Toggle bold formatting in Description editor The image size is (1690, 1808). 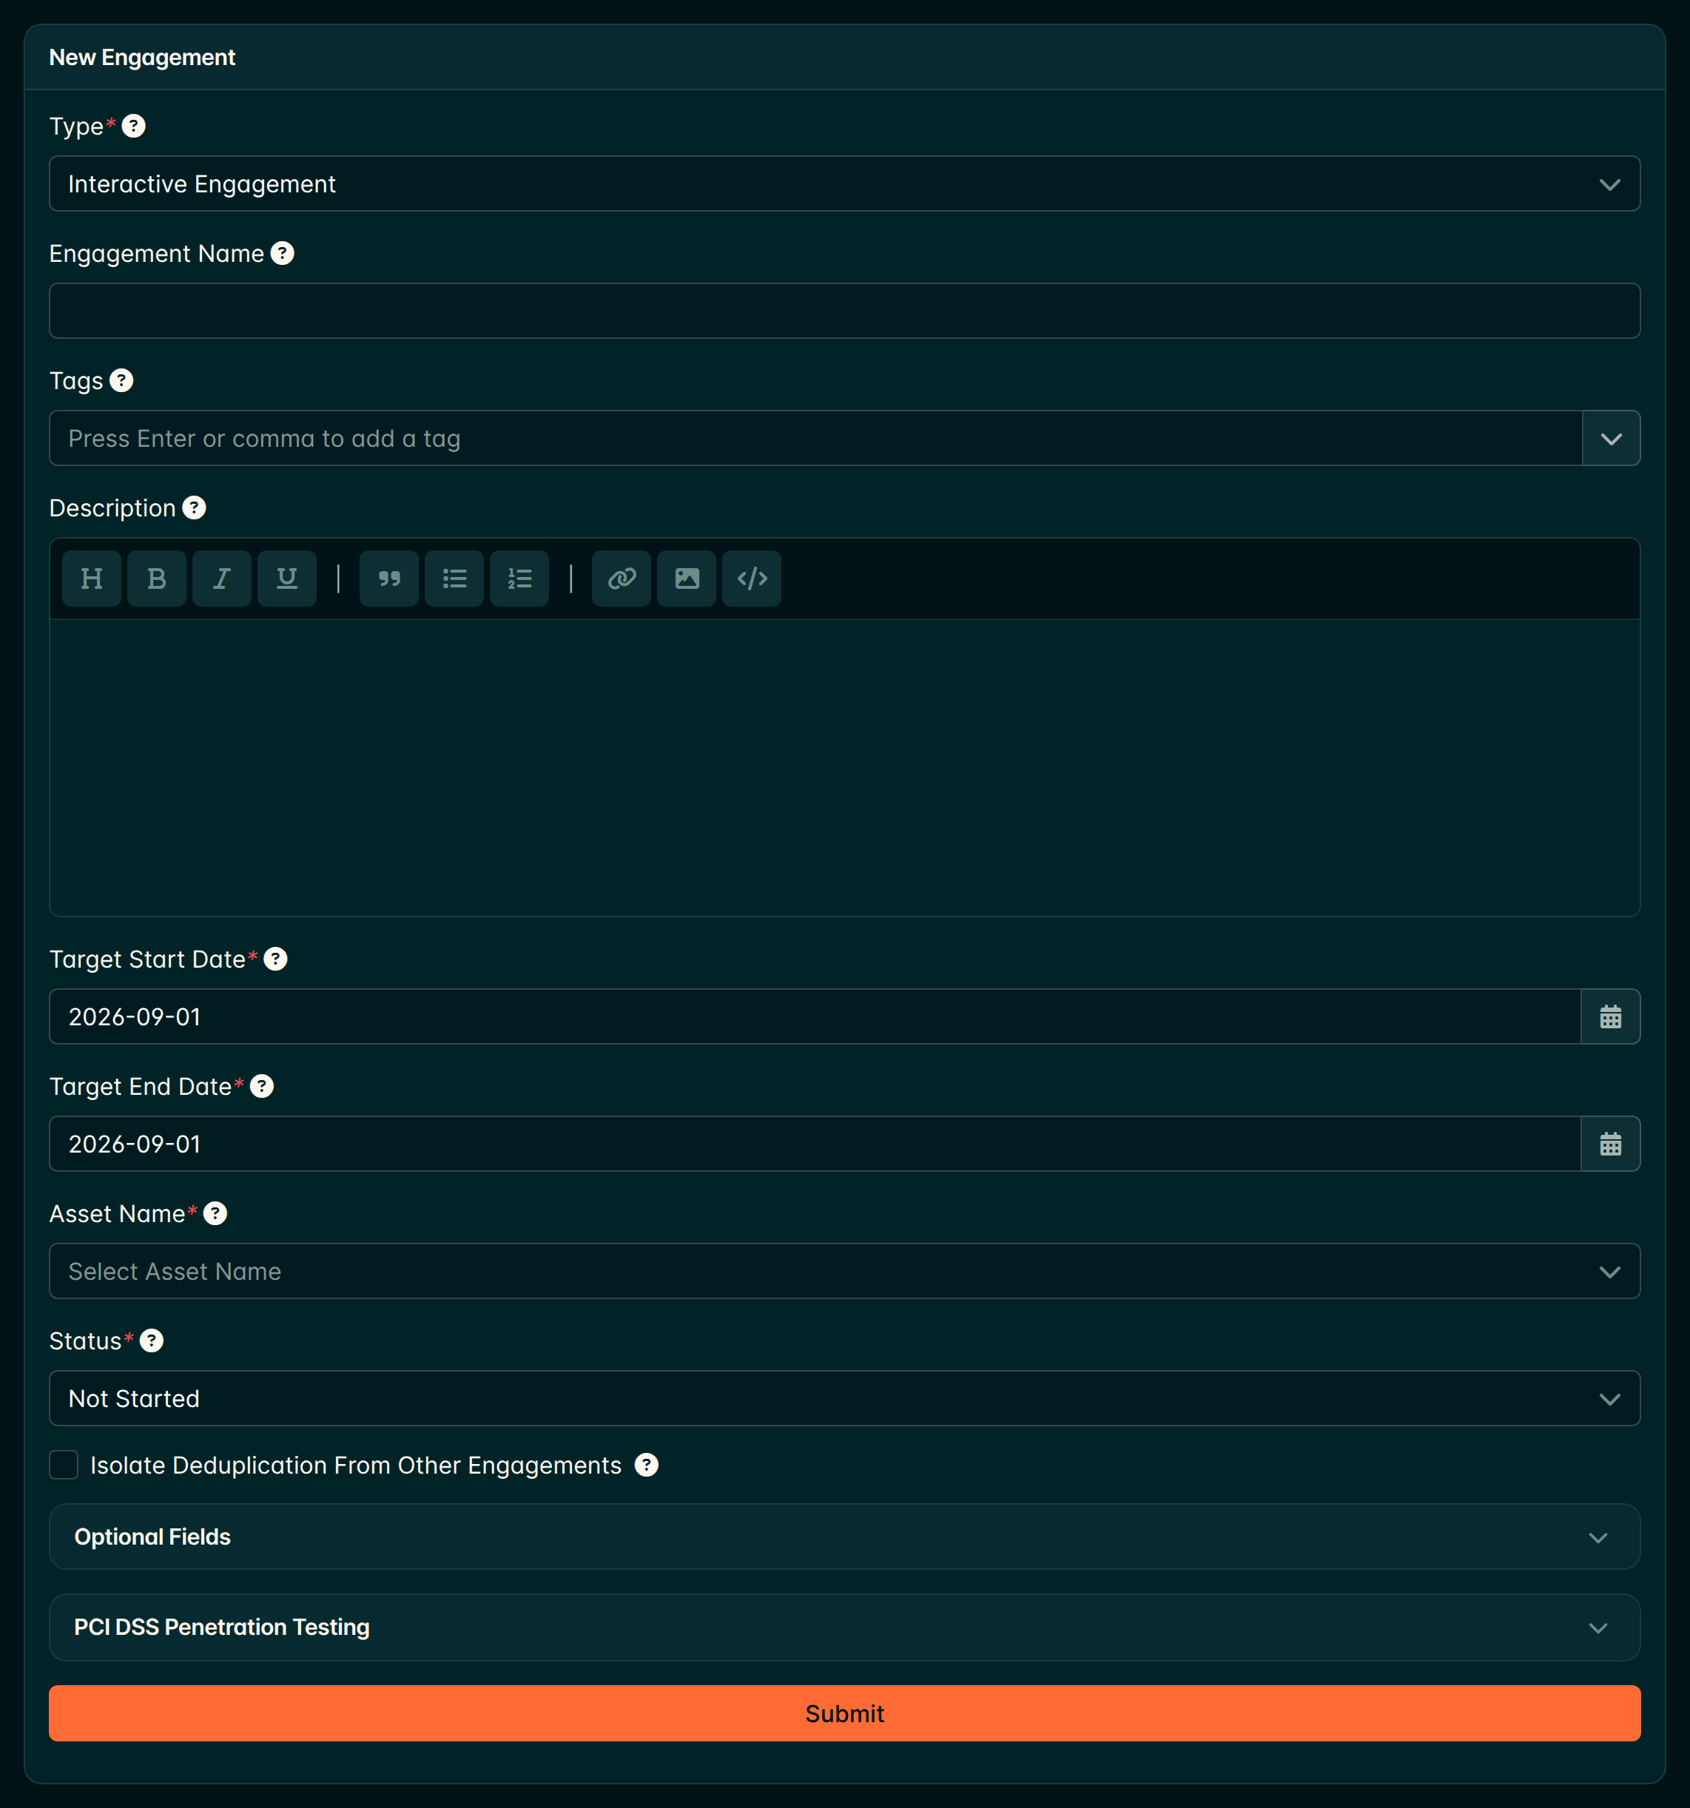coord(156,579)
